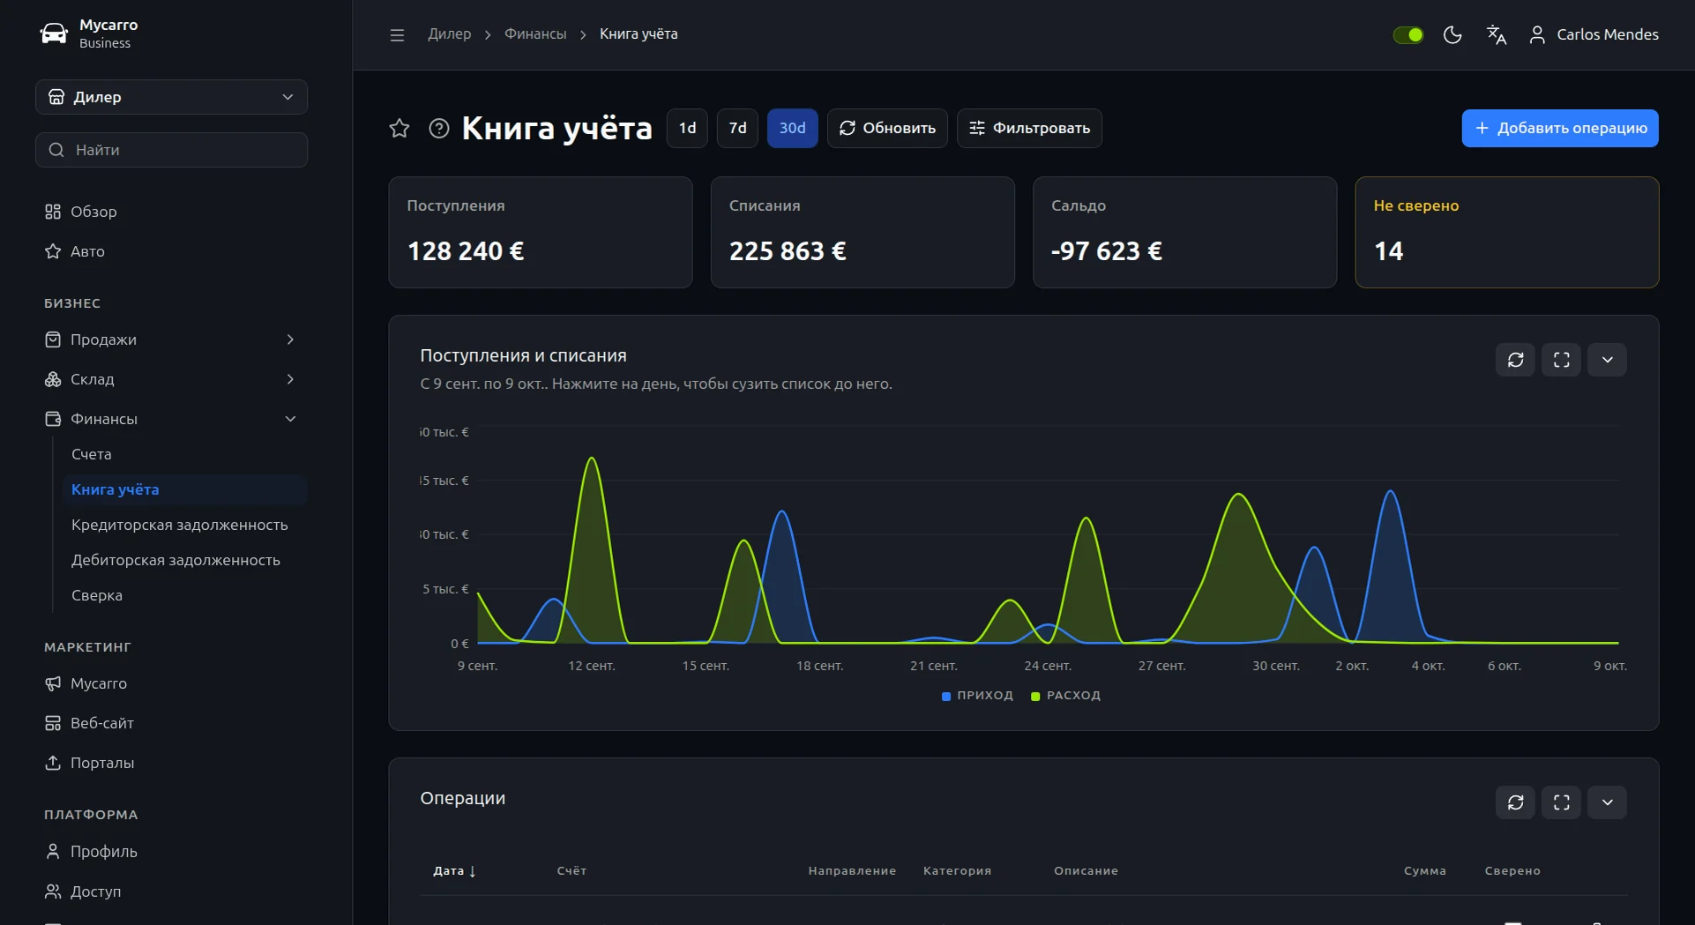The image size is (1695, 925).
Task: Click the Mycarro car logo icon
Action: point(54,34)
